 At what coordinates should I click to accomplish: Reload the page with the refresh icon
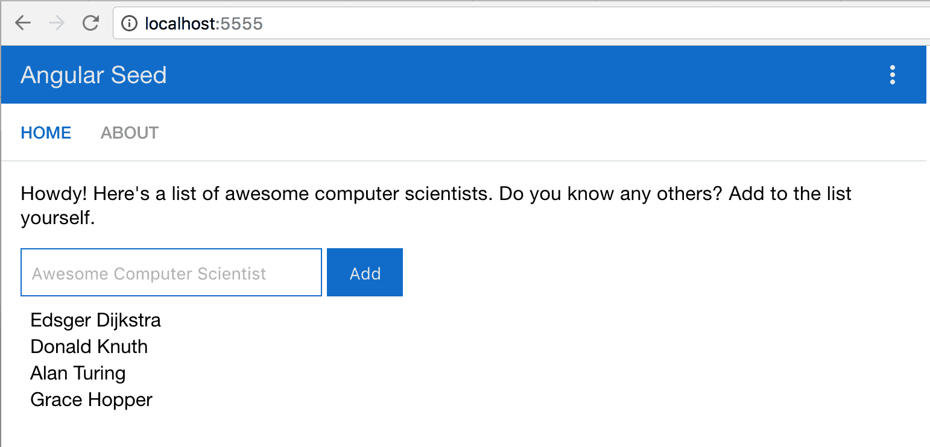90,23
